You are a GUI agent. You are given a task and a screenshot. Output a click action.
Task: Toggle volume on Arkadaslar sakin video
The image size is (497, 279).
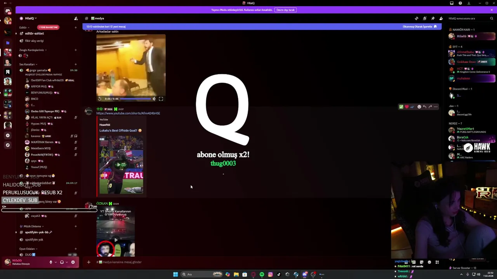tap(154, 99)
